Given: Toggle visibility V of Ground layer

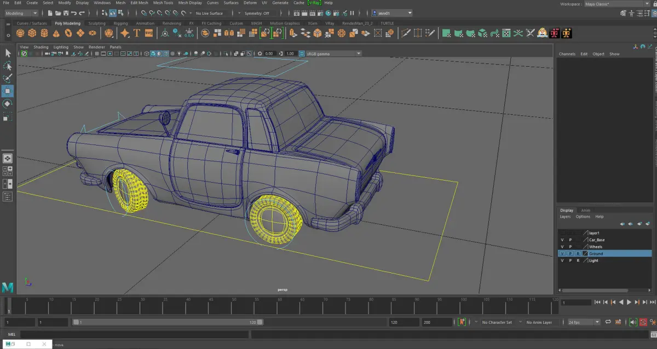Looking at the screenshot, I should [562, 254].
